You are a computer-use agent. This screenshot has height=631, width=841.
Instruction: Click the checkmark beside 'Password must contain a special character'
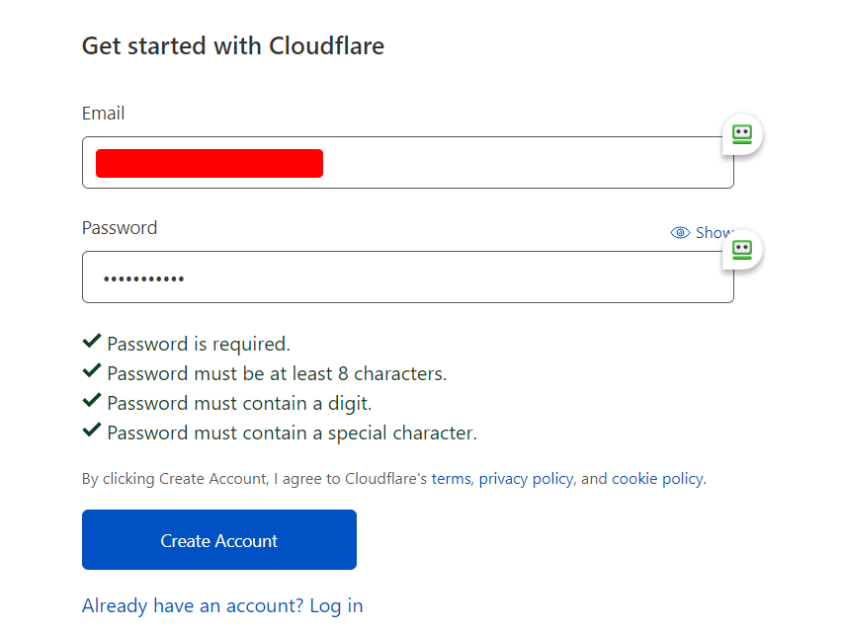point(91,430)
